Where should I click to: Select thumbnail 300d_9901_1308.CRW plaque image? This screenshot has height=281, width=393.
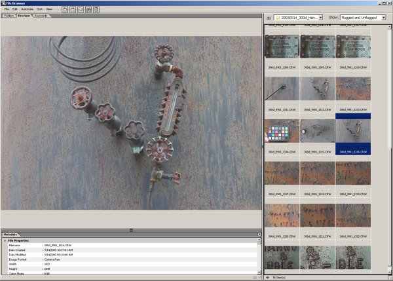[x=282, y=47]
